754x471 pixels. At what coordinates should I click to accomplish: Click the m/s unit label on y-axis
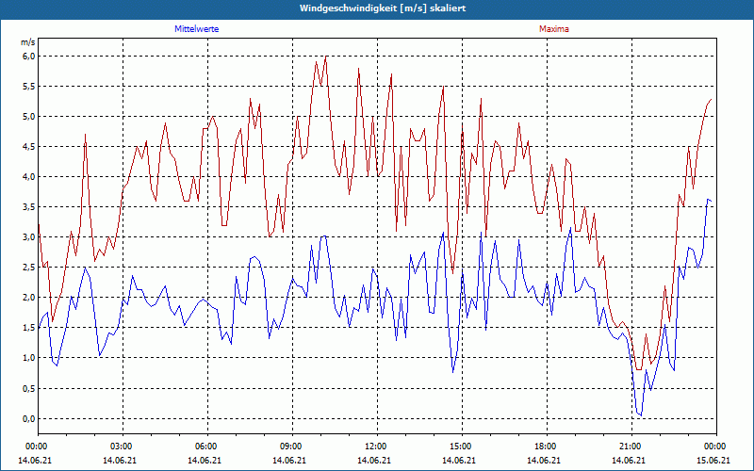point(28,42)
